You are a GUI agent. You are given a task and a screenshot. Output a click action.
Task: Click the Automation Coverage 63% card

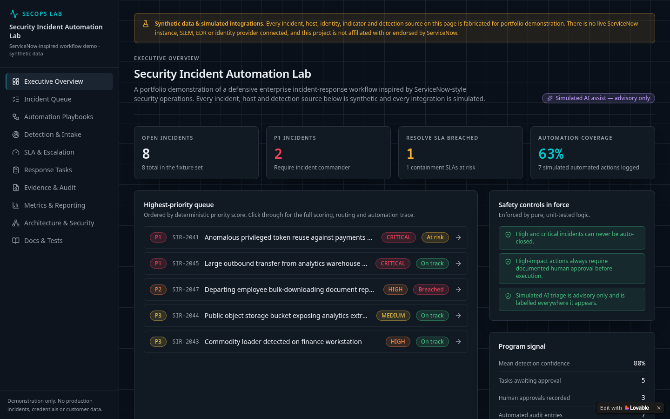click(593, 153)
